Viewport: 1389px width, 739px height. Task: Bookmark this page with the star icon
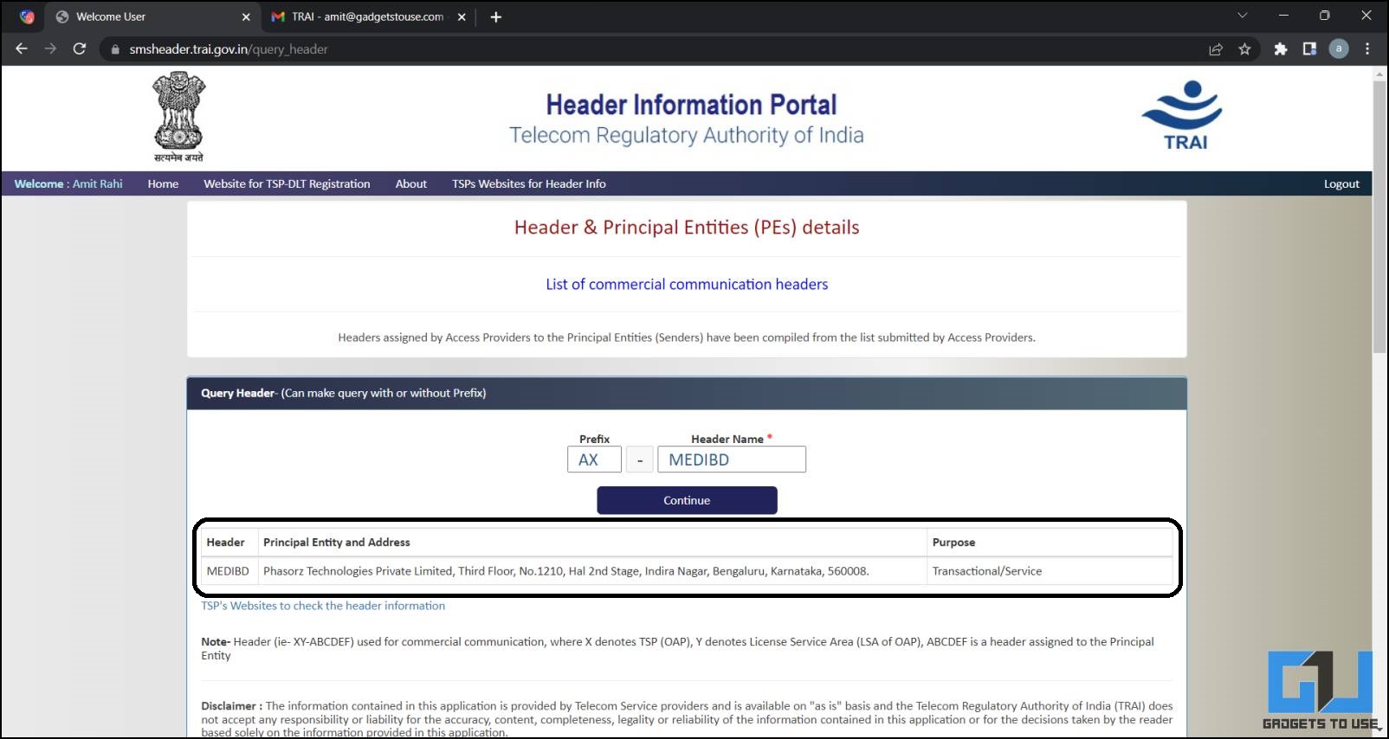tap(1244, 49)
